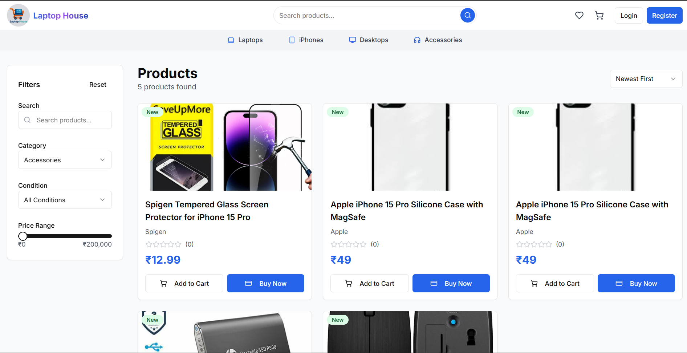Viewport: 687px width, 353px height.
Task: Open the wishlist heart icon
Action: click(x=579, y=15)
